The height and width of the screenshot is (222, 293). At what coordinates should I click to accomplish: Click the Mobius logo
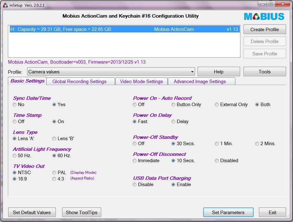(264, 16)
